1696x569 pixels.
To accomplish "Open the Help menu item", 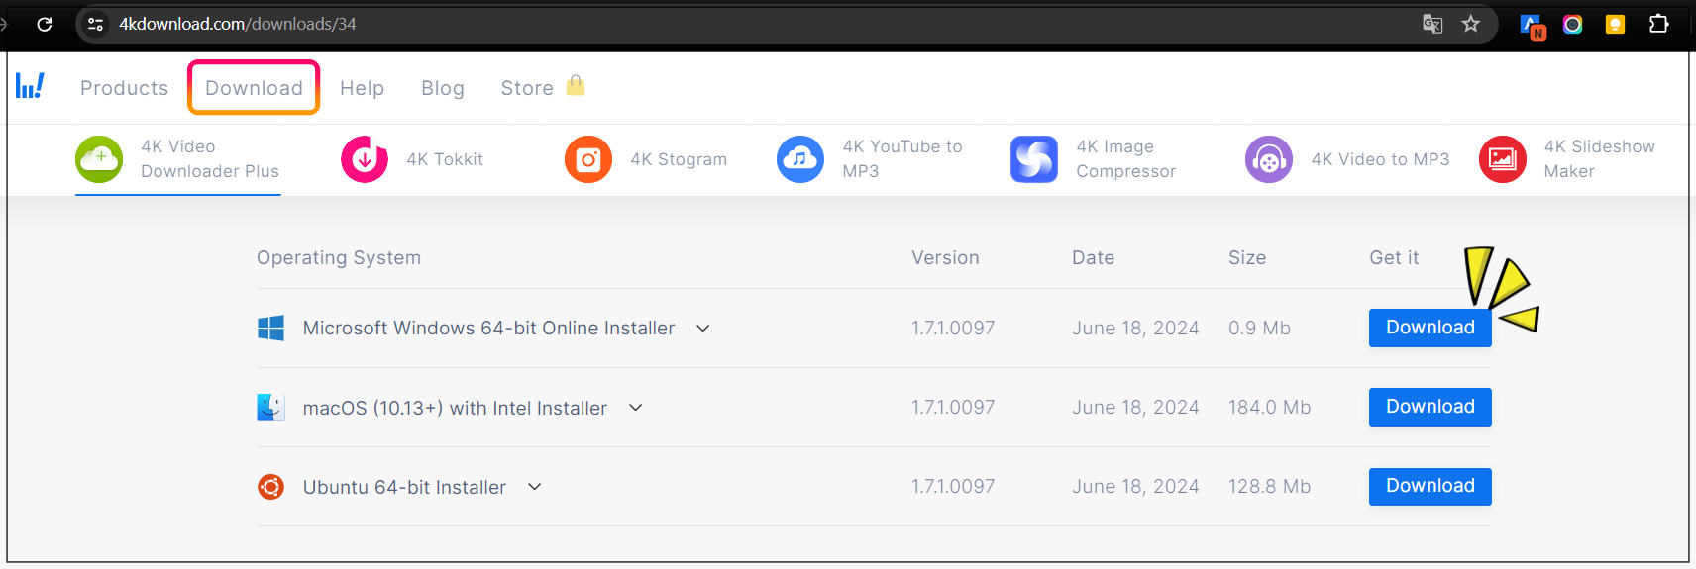I will pos(362,88).
